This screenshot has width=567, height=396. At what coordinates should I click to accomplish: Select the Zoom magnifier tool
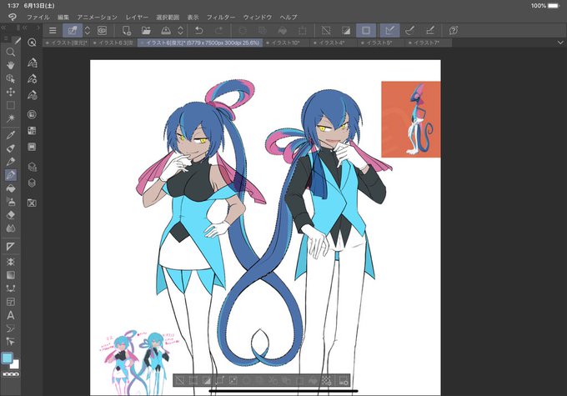(x=11, y=52)
